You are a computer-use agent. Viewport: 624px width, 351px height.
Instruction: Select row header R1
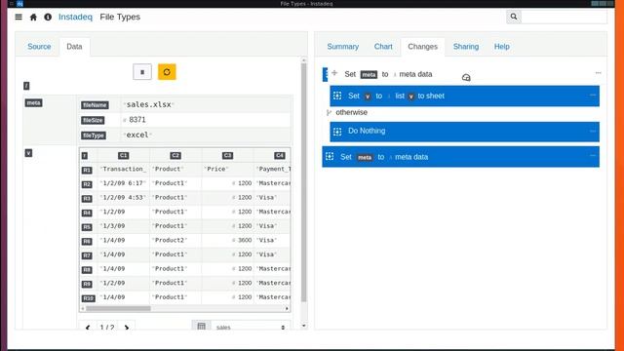tap(87, 170)
